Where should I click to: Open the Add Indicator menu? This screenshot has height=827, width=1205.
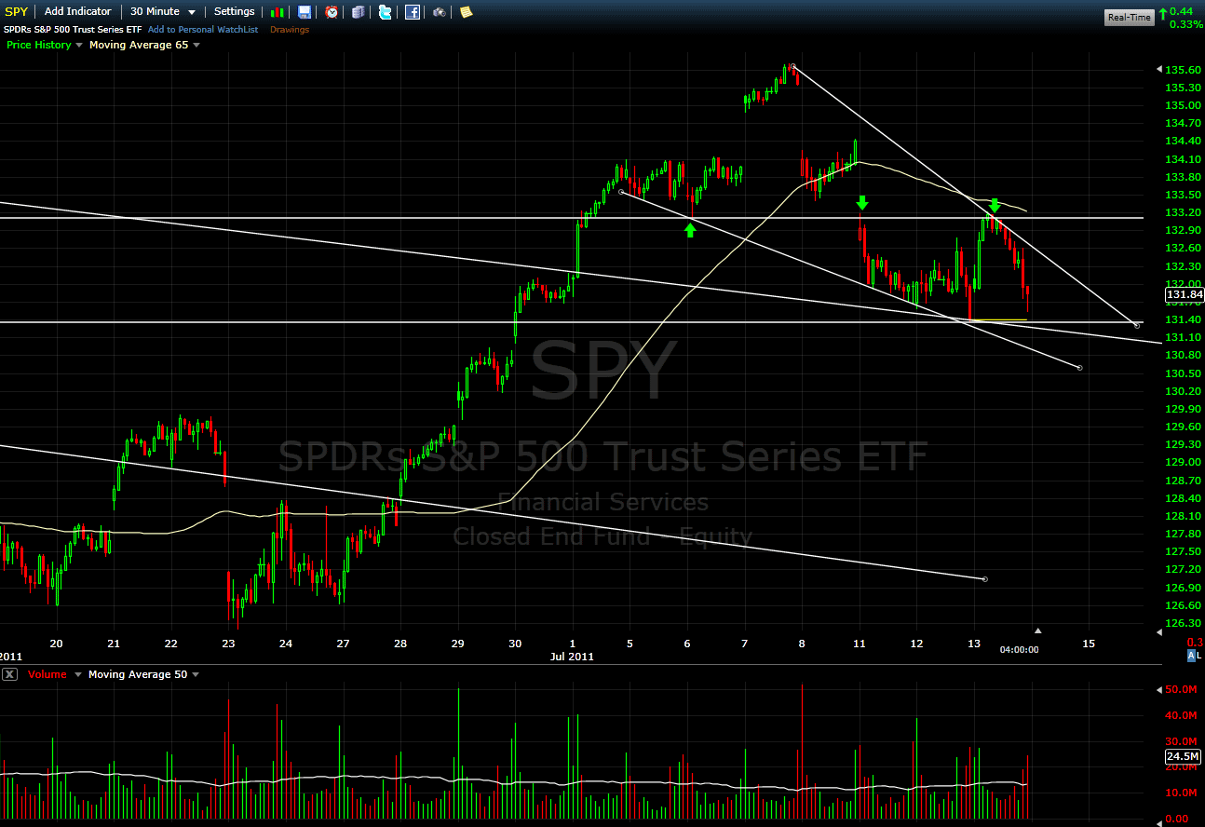pos(77,12)
